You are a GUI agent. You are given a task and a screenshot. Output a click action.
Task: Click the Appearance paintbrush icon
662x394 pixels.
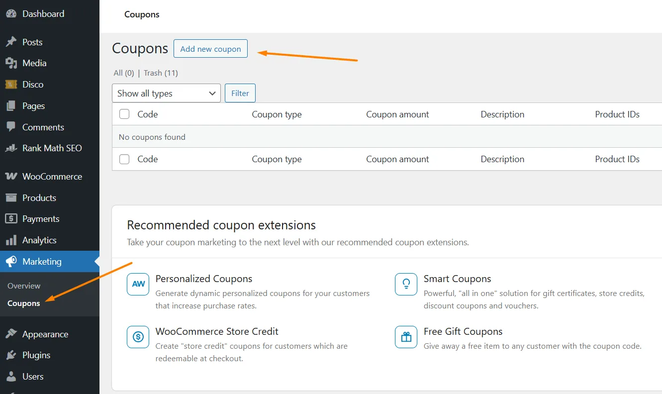click(x=11, y=334)
